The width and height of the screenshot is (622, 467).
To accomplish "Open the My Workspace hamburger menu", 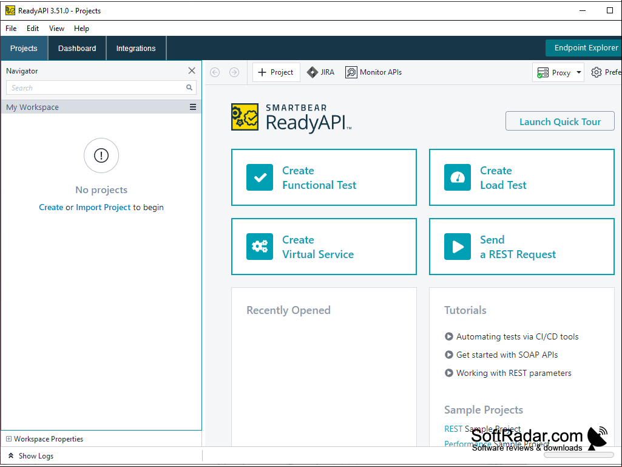I will 193,107.
